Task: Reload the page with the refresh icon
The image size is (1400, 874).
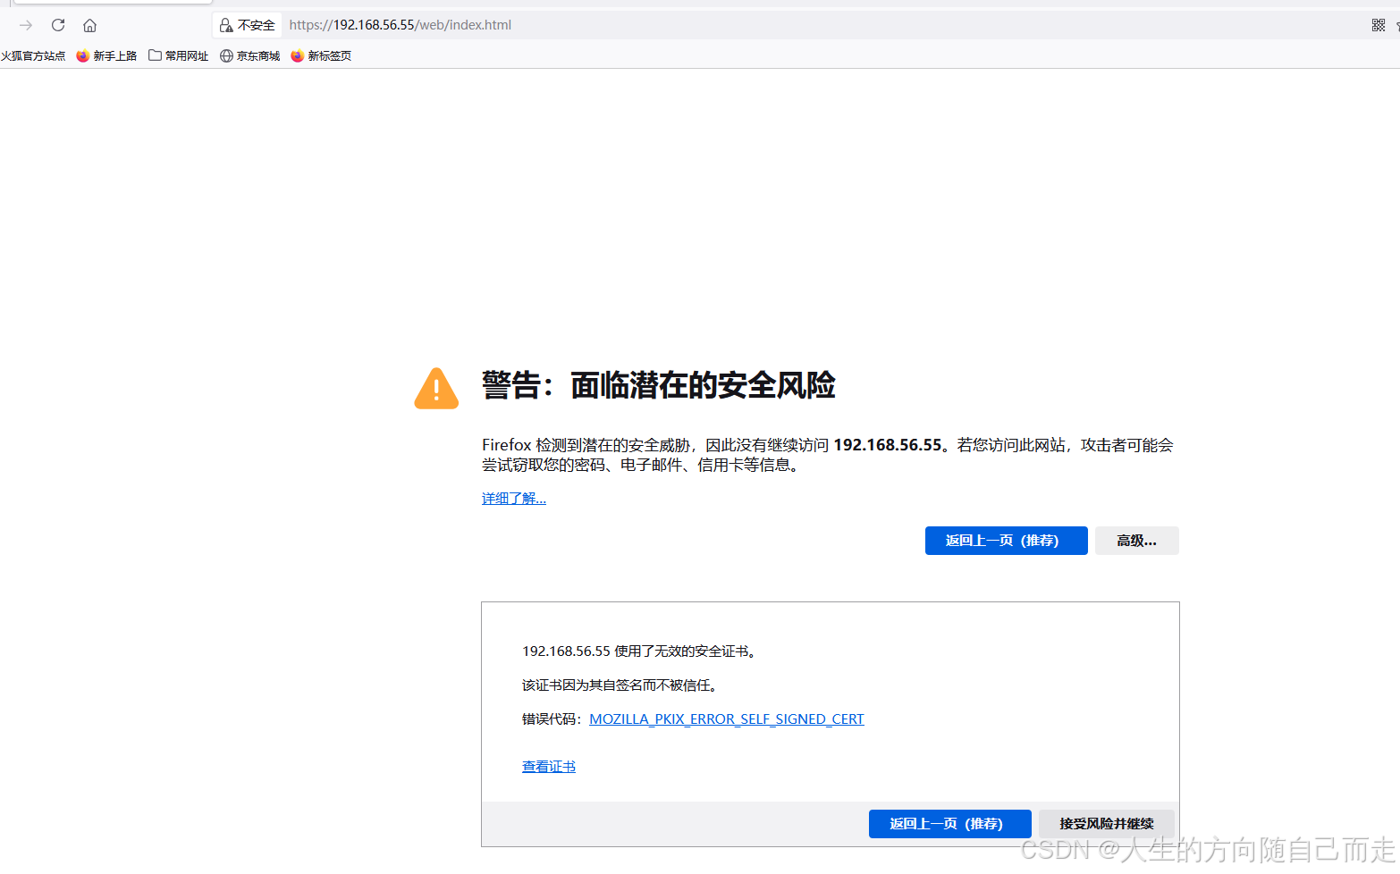Action: point(58,25)
